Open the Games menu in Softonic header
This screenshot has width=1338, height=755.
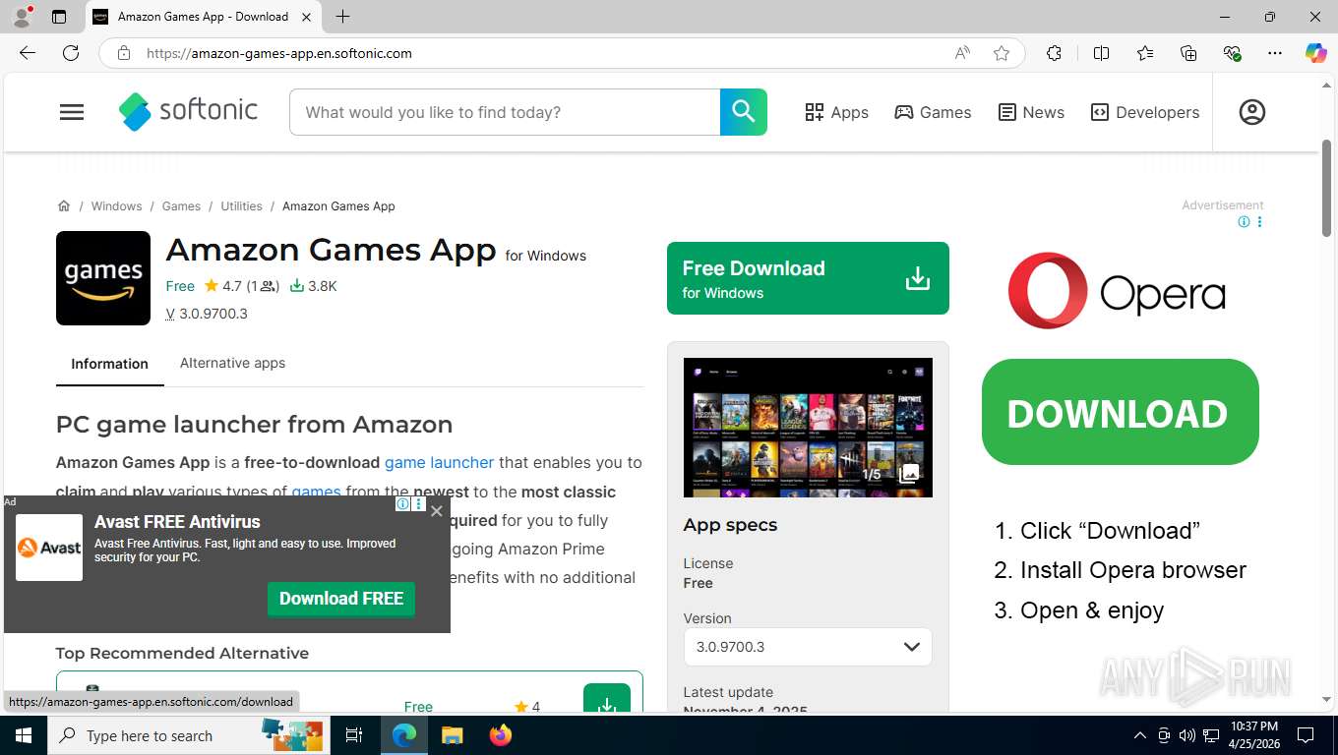tap(933, 112)
